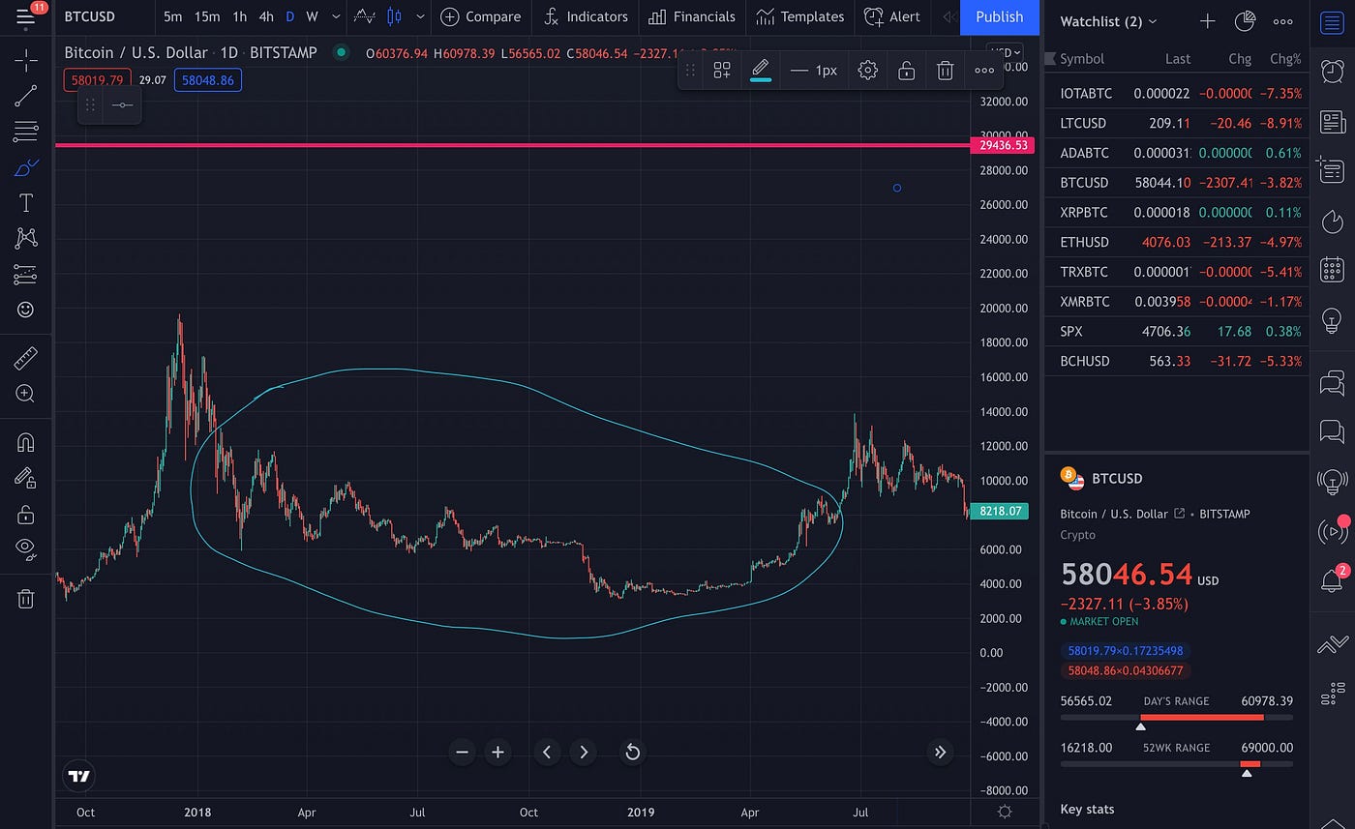Open the emoji icons tool
The width and height of the screenshot is (1355, 829).
tap(26, 310)
